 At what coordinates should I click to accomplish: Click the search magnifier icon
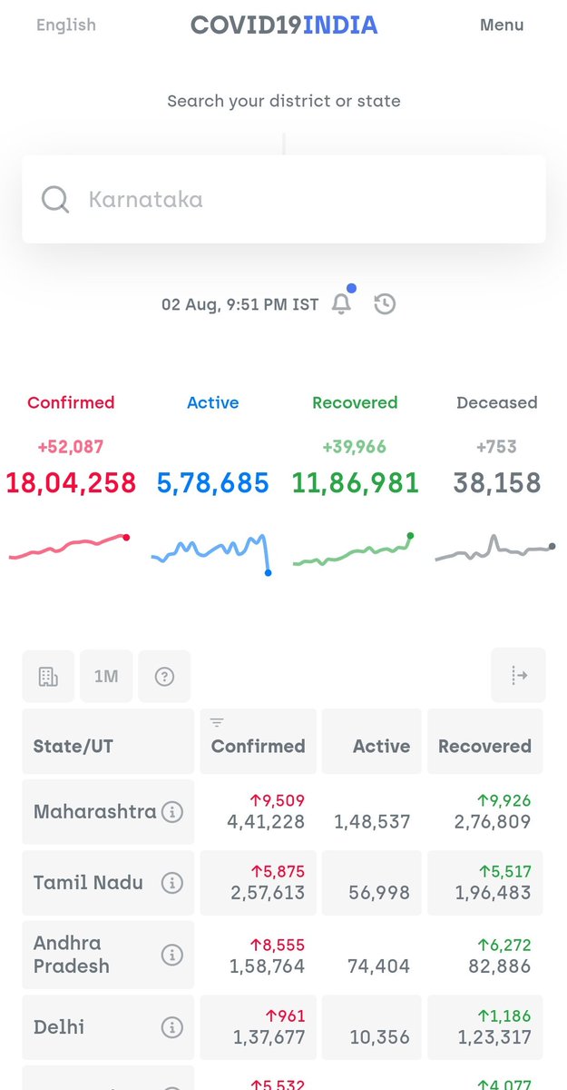[x=55, y=199]
